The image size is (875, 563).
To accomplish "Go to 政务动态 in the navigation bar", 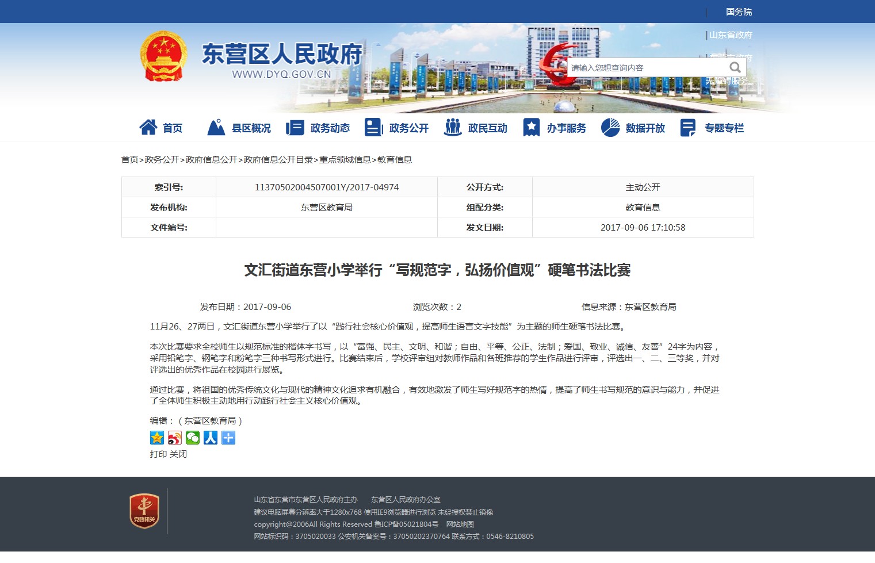I will pyautogui.click(x=318, y=128).
